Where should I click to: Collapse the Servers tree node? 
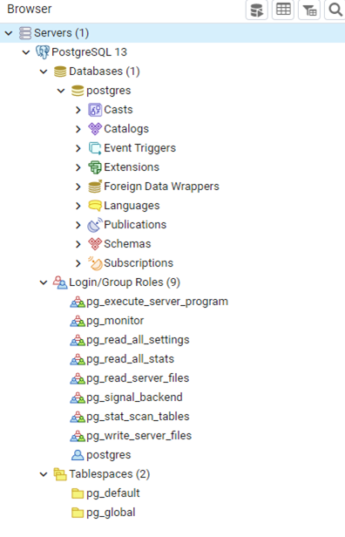point(9,33)
